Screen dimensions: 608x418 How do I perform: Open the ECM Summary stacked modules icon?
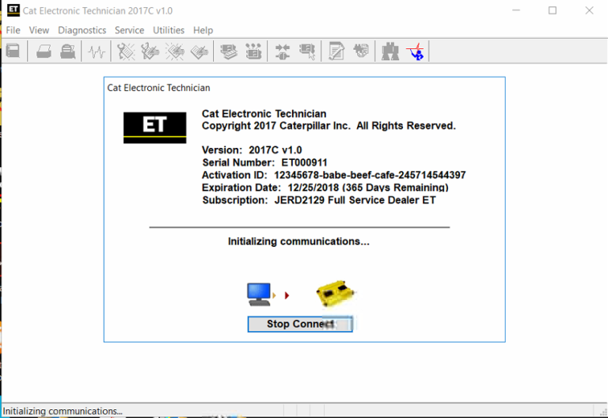pyautogui.click(x=229, y=51)
